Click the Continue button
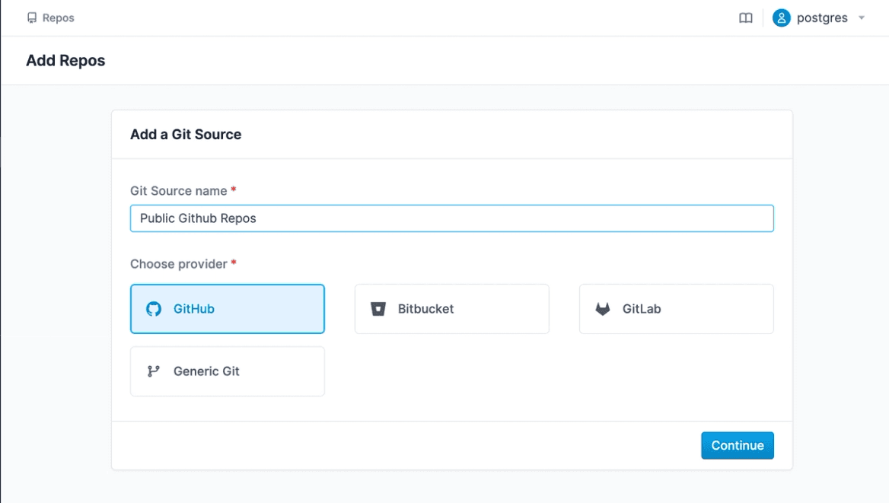Viewport: 889px width, 503px height. tap(737, 445)
